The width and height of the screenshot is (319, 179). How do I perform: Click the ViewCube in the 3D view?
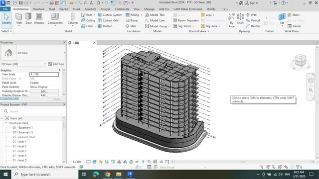click(300, 61)
